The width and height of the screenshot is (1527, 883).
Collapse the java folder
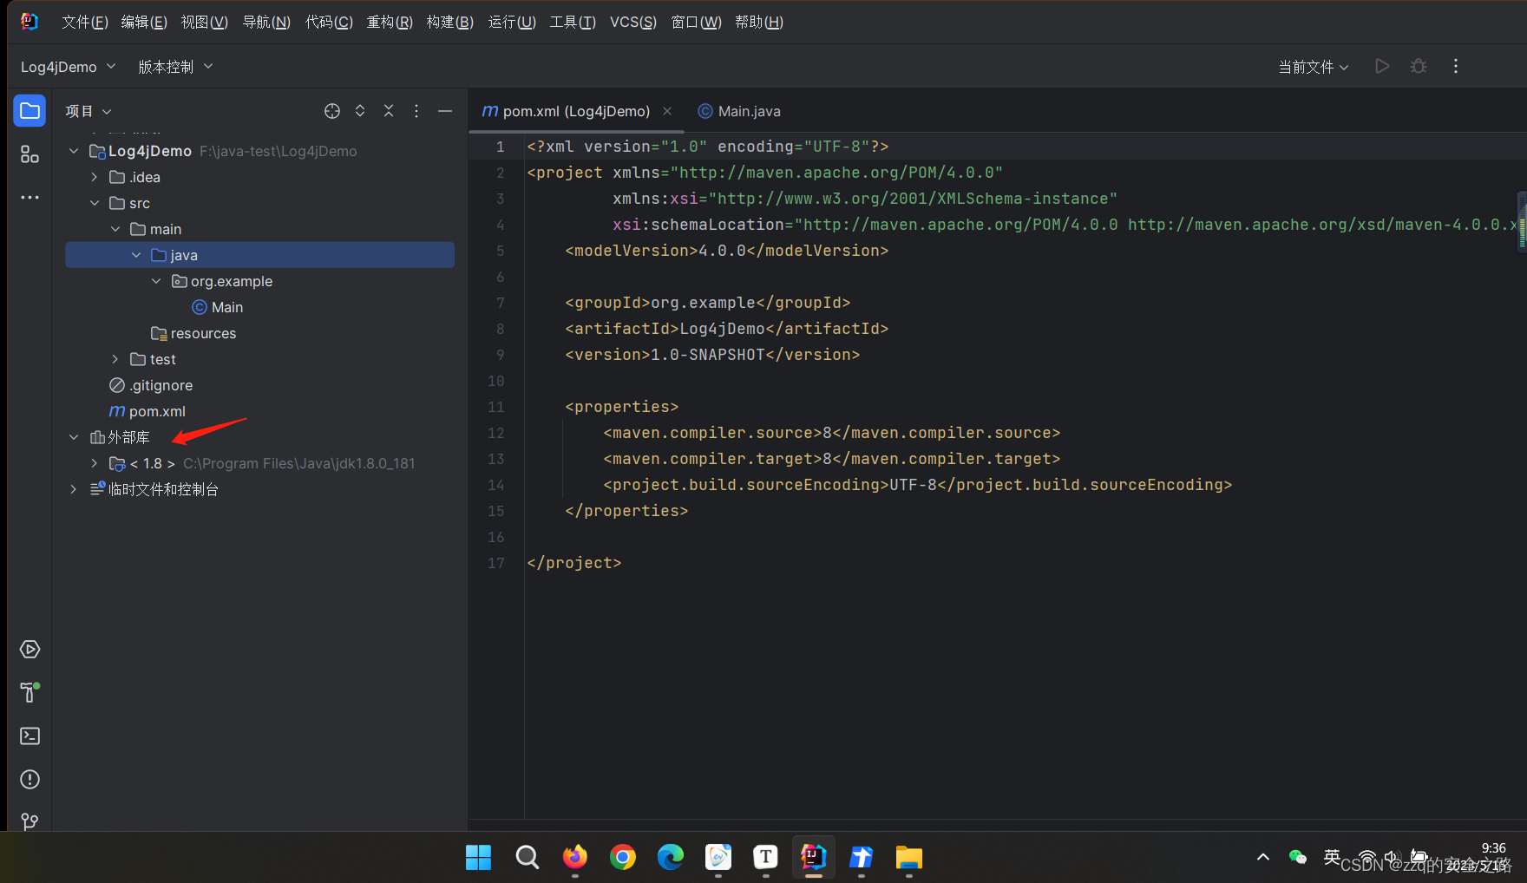136,255
